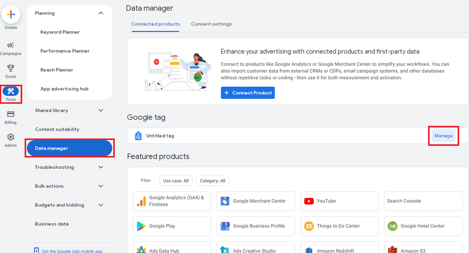
Task: Switch to the Consent settings tab
Action: (x=211, y=24)
